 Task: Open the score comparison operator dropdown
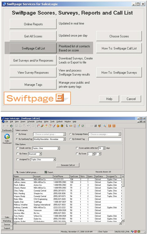coord(91,154)
